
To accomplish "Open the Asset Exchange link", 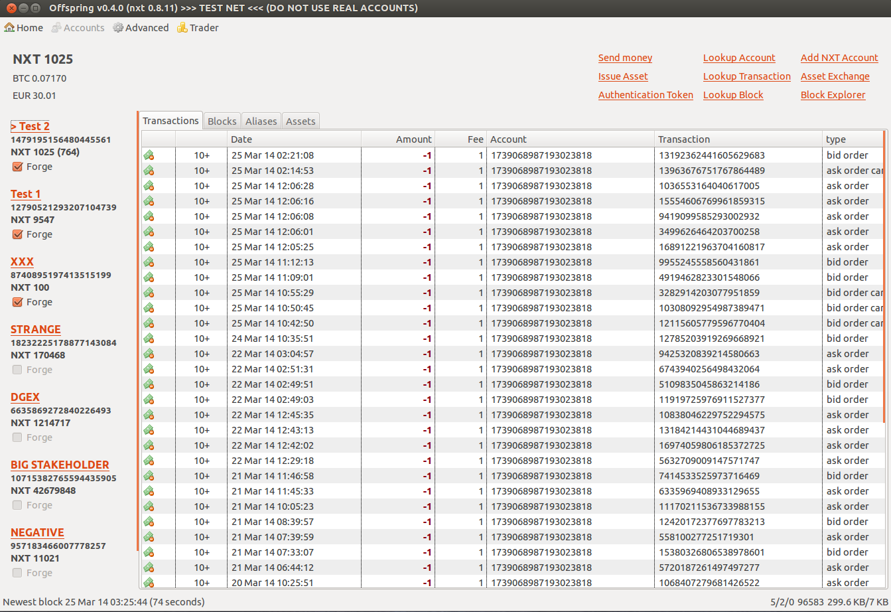I will tap(835, 76).
